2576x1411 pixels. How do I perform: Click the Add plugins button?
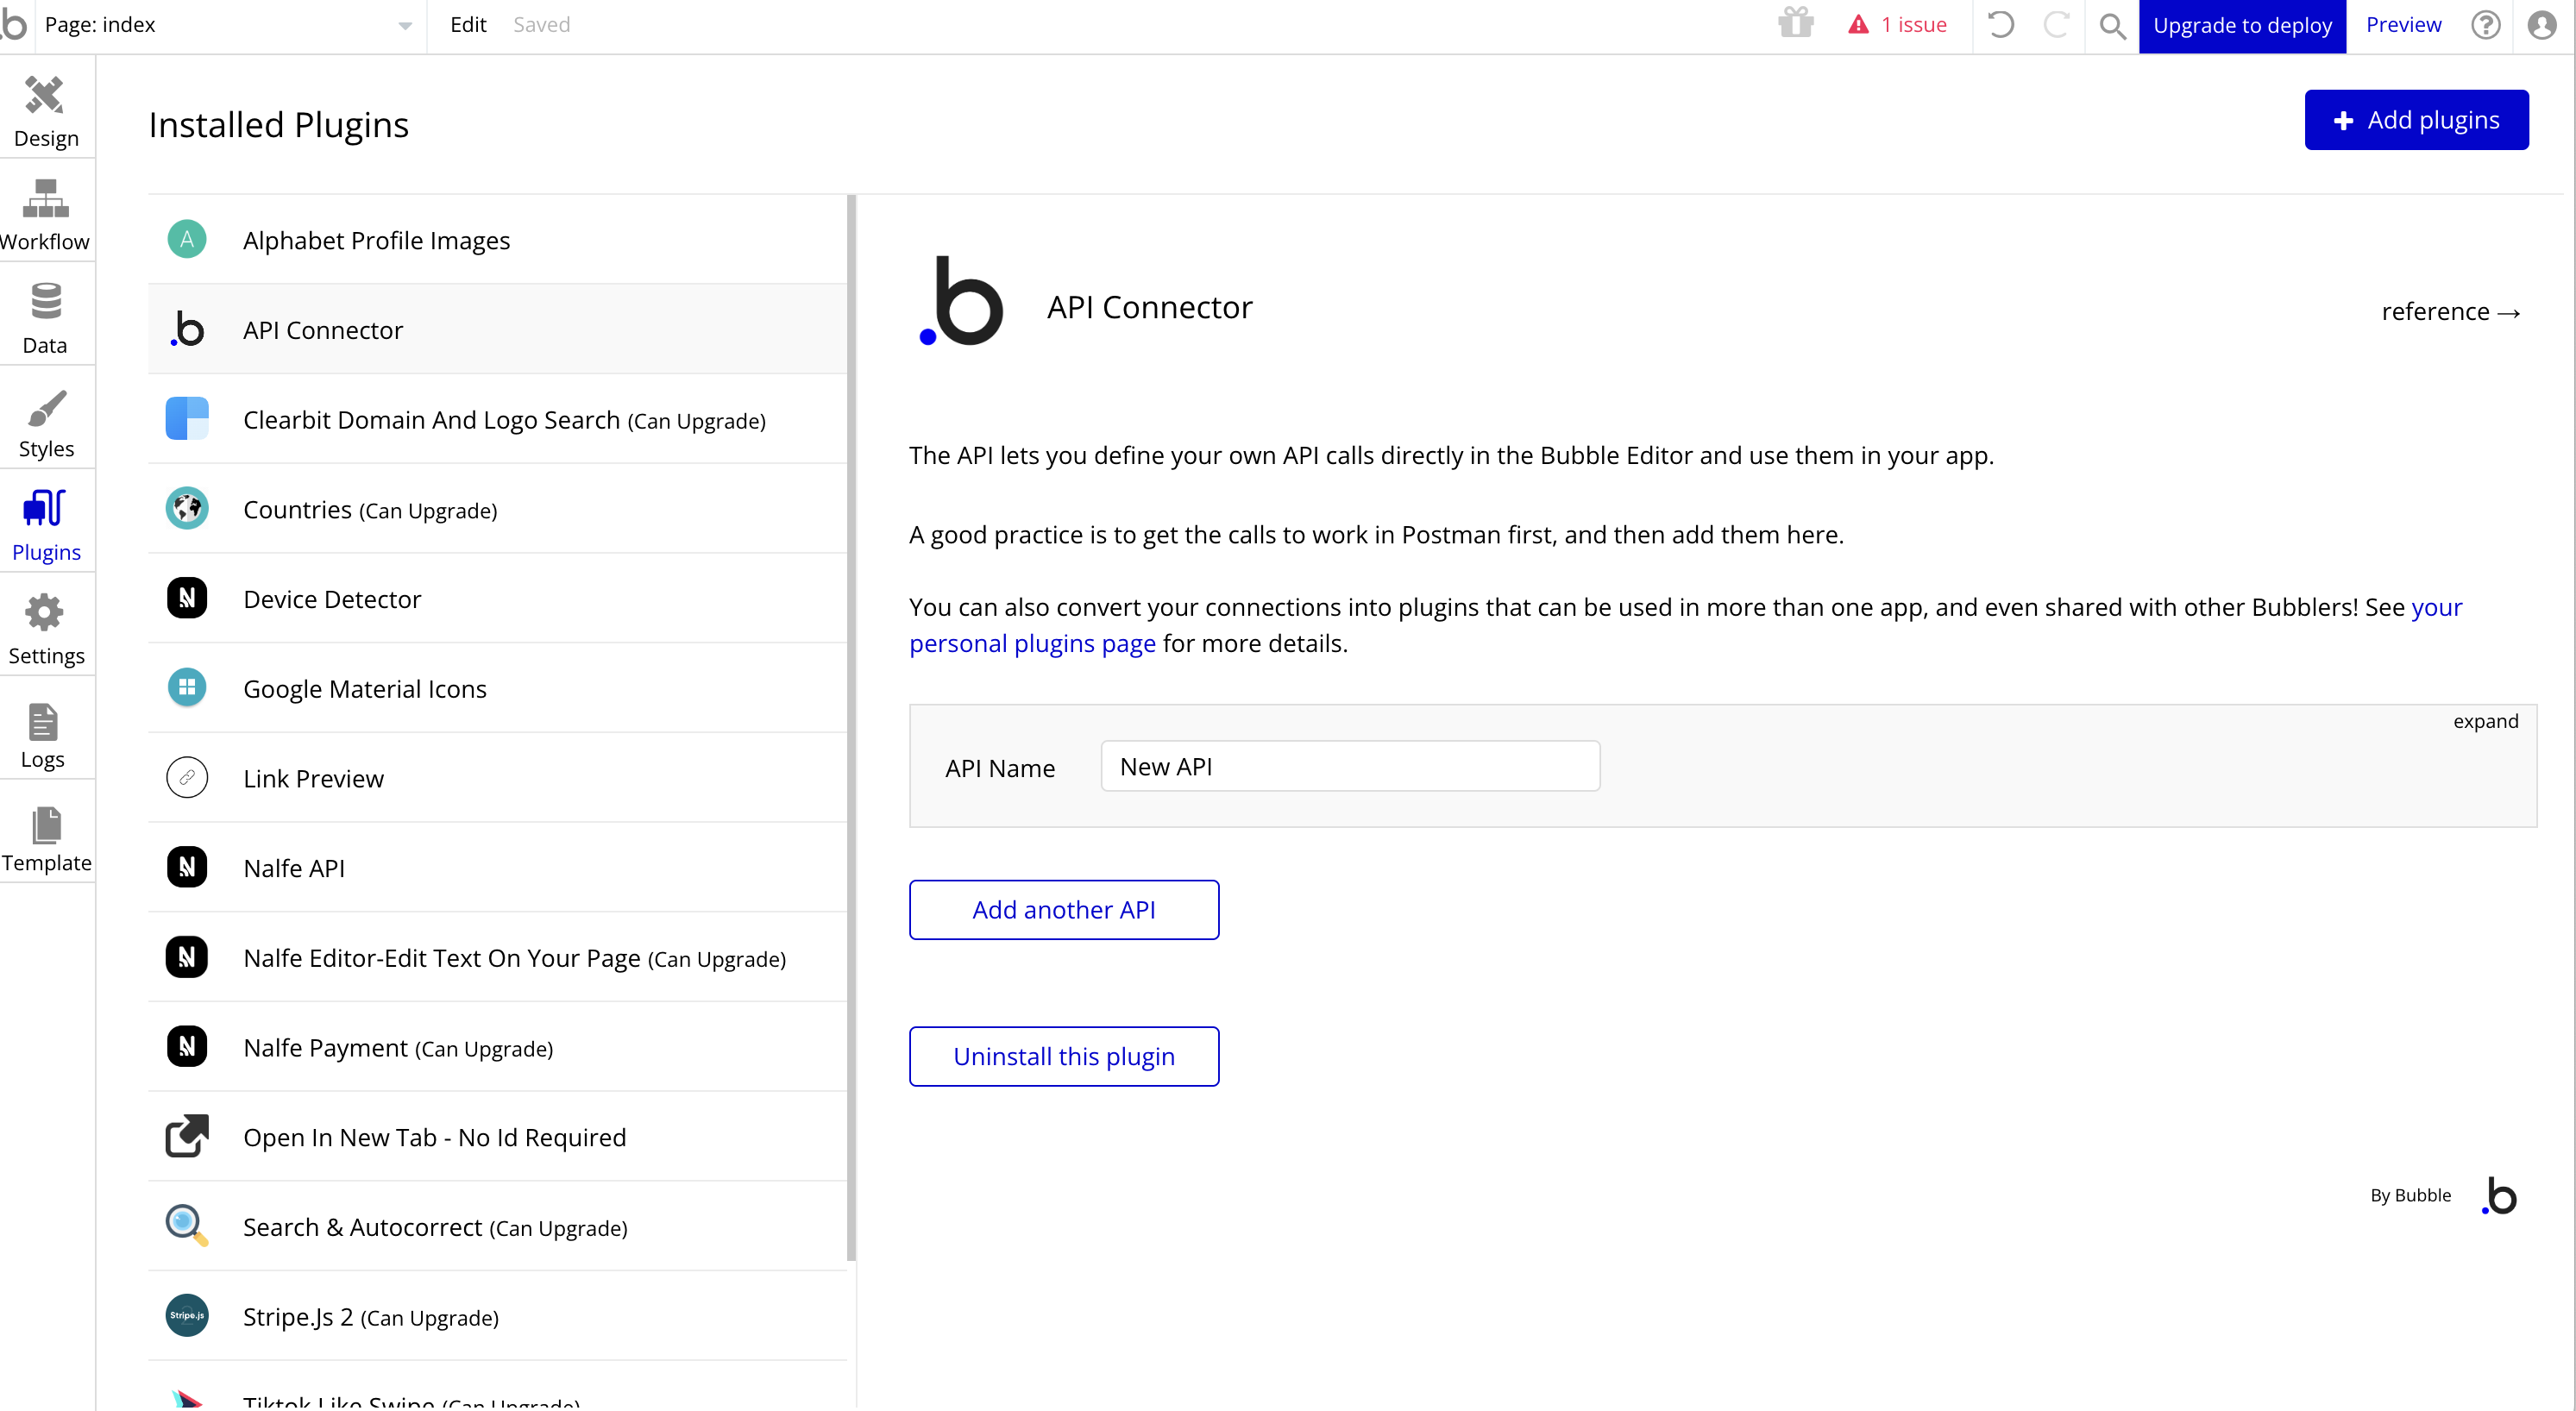(2416, 120)
